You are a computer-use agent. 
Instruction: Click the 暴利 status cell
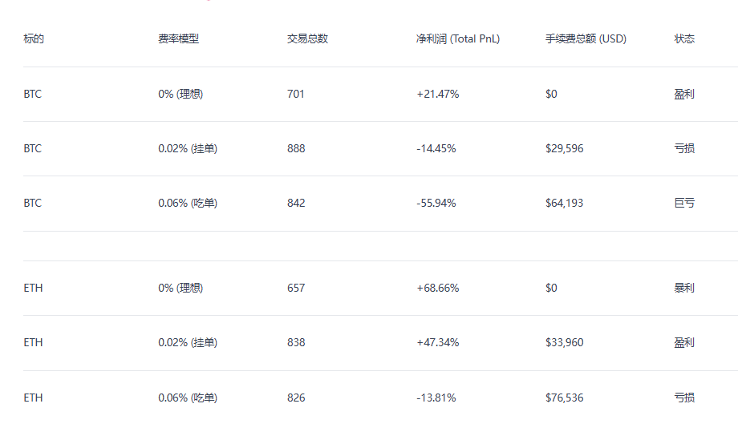coord(684,288)
